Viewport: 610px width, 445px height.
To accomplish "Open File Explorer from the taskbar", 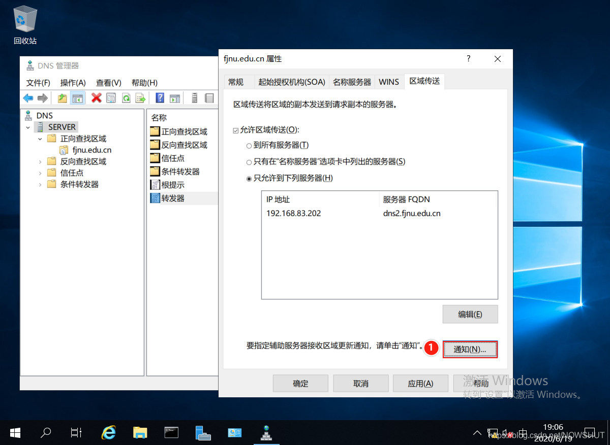I will tap(140, 432).
